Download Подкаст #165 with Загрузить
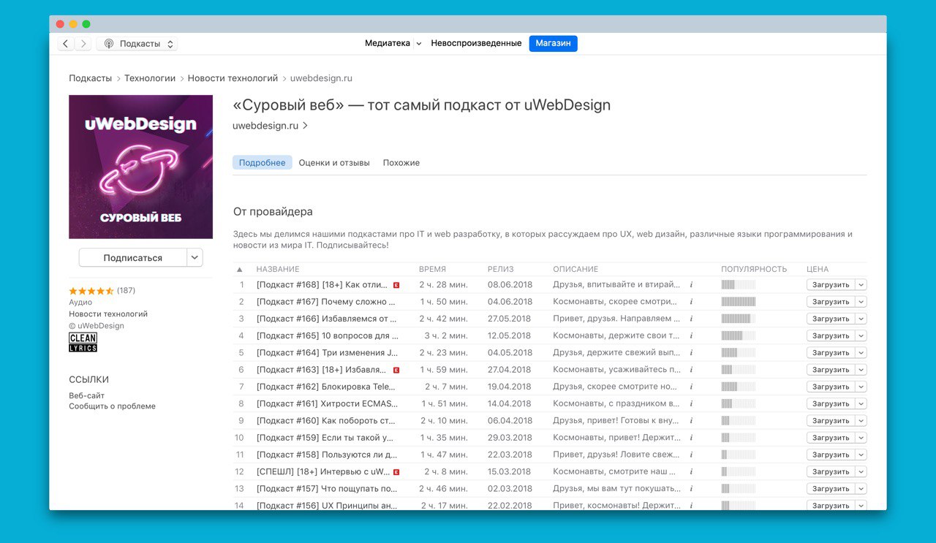Image resolution: width=936 pixels, height=543 pixels. point(831,336)
